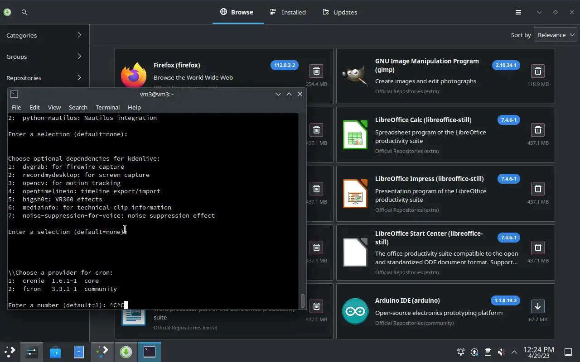
Task: Open the search icon in Pamac header
Action: click(x=24, y=12)
